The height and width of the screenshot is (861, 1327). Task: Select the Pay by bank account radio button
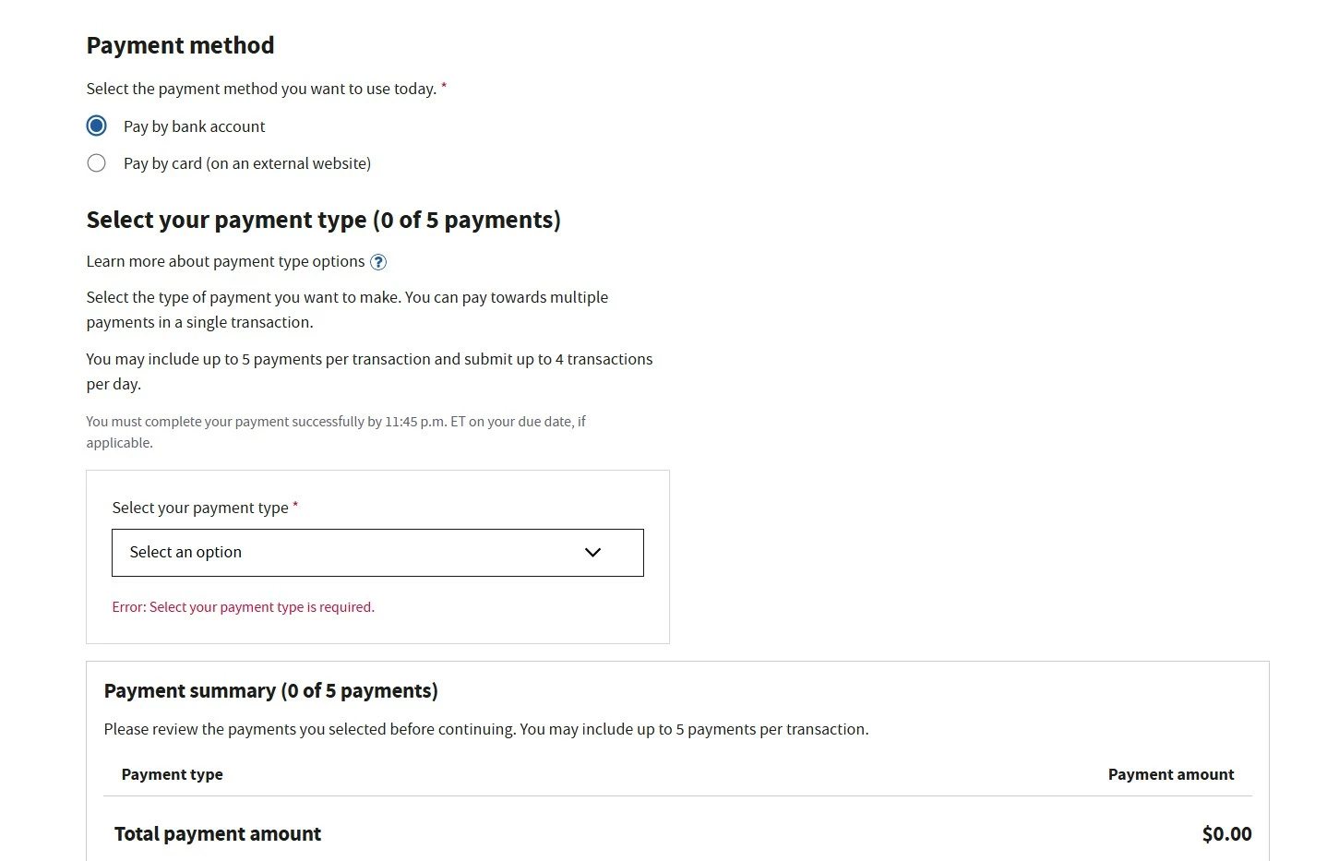pos(96,126)
